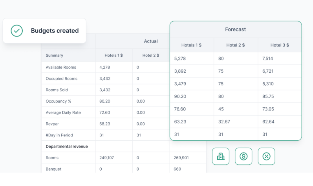Select the Actual column group header

tap(151, 41)
